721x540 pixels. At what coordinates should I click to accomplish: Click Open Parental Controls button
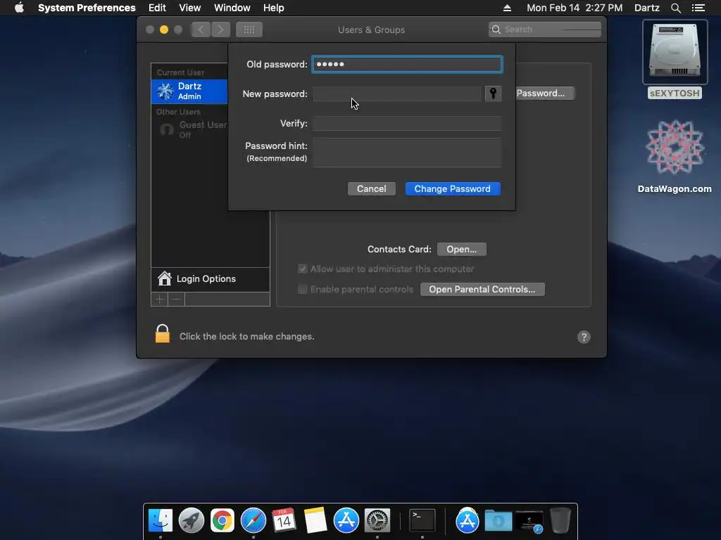pyautogui.click(x=482, y=289)
